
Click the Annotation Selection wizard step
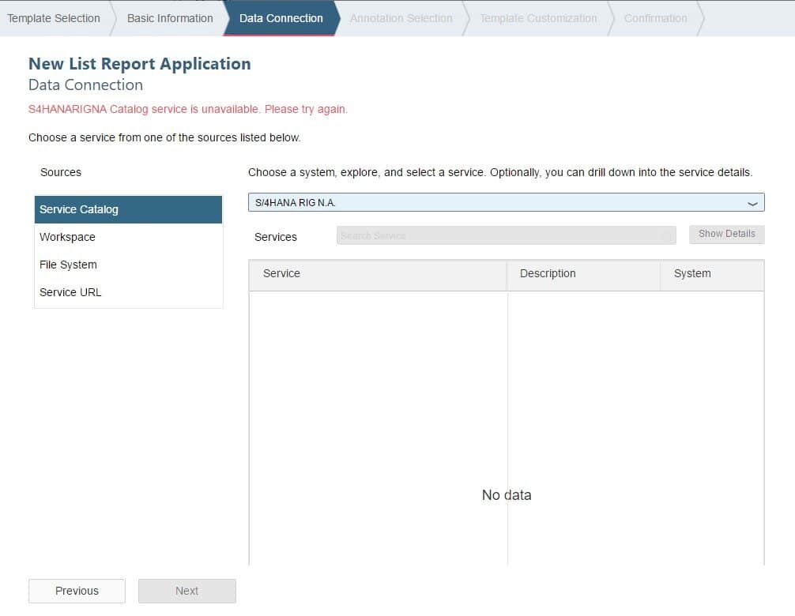401,18
